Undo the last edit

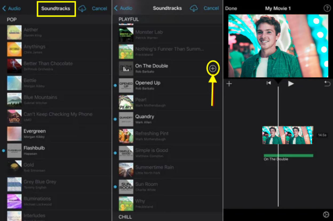point(327,84)
